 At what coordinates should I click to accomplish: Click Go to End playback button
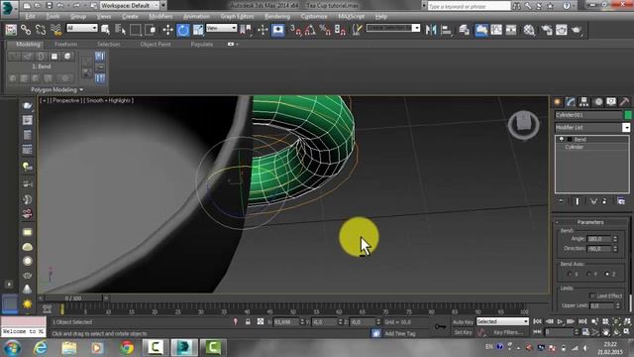pos(582,321)
